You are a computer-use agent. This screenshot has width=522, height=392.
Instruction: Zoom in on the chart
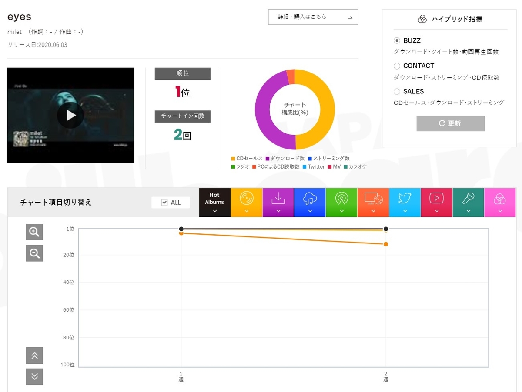(34, 232)
